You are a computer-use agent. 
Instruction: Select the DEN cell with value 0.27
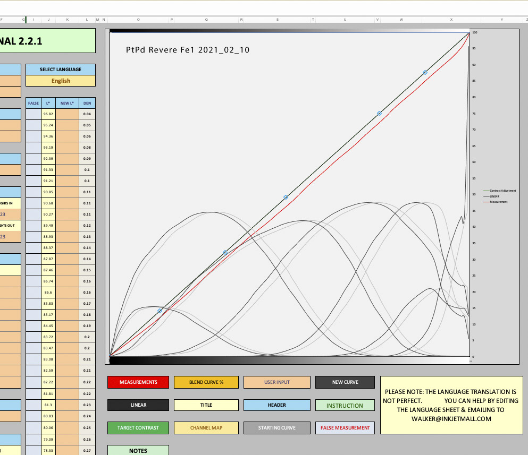click(87, 450)
